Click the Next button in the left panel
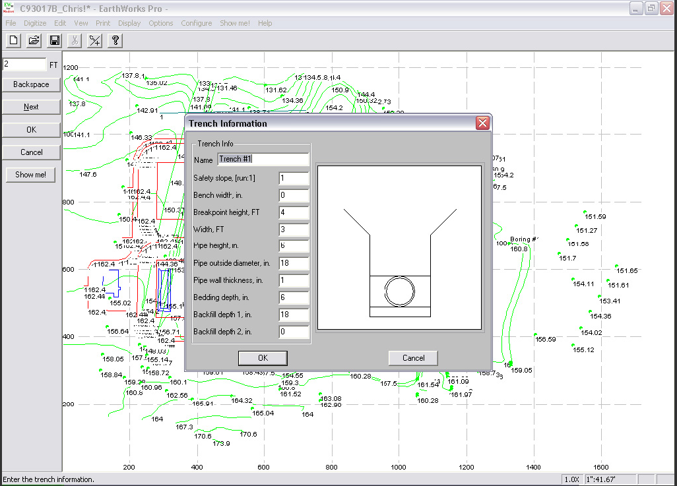Viewport: 677px width, 486px height. 31,107
